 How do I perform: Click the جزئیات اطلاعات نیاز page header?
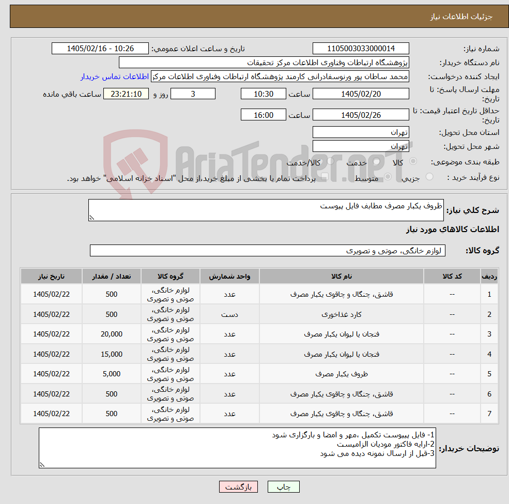tap(461, 17)
